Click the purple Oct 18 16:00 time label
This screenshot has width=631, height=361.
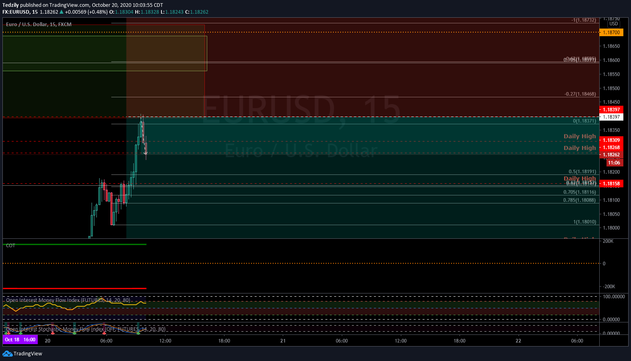pyautogui.click(x=20, y=340)
